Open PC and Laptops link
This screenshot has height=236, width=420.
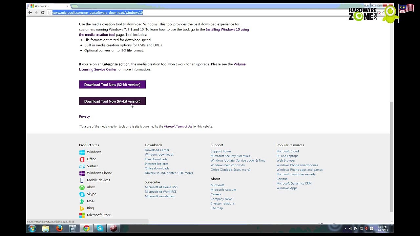287,156
